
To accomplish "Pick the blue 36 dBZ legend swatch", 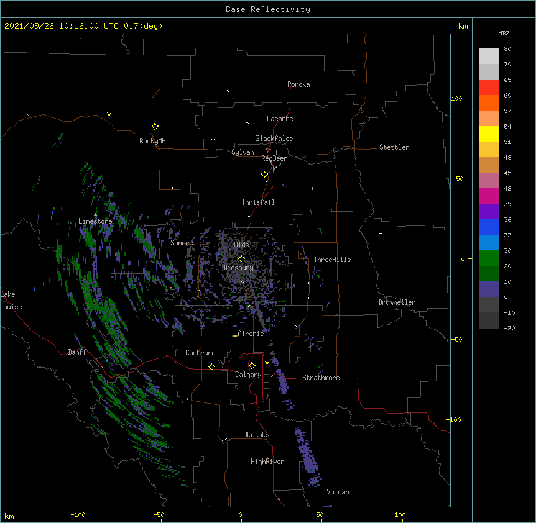I will (489, 227).
